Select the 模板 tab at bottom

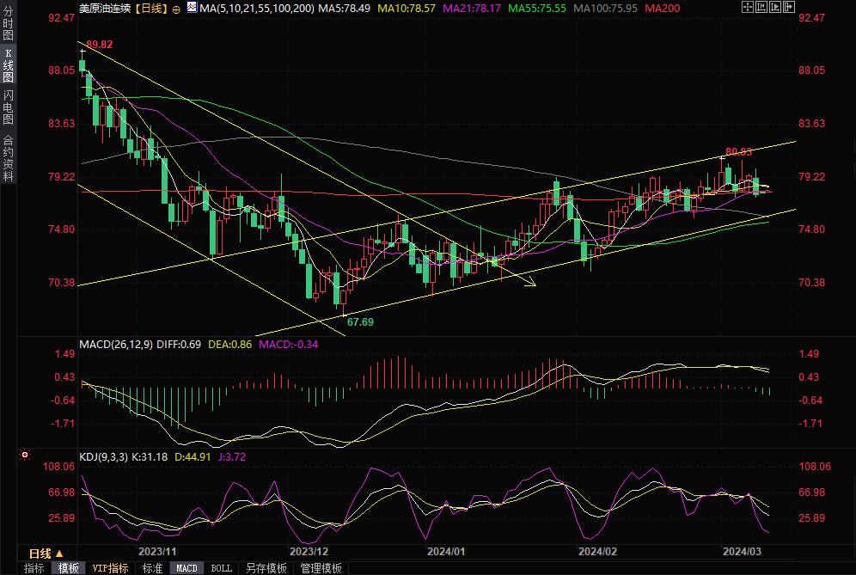pyautogui.click(x=69, y=568)
